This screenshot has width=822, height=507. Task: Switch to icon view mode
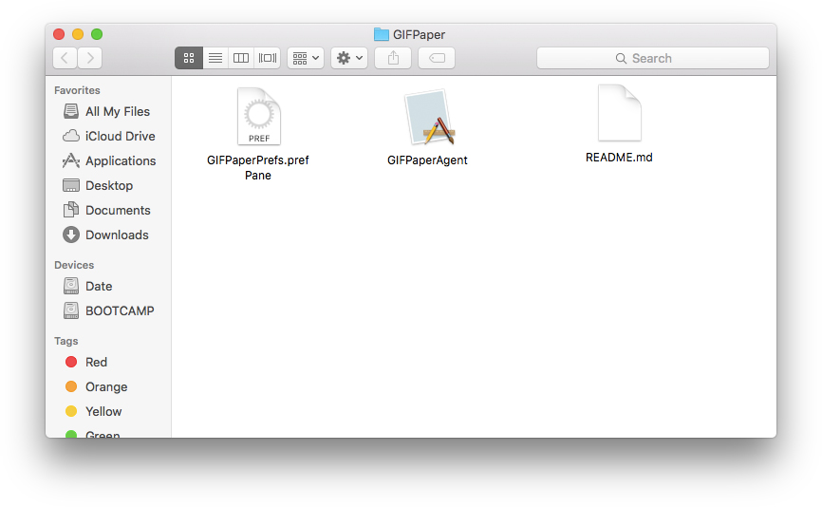pos(189,58)
